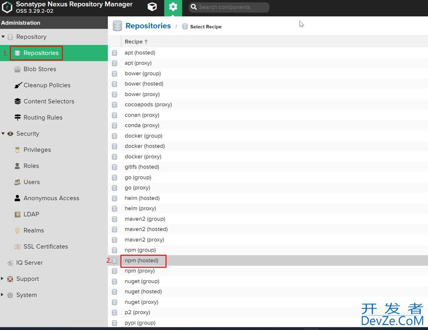Open the Administration gear icon
Image resolution: width=428 pixels, height=330 pixels.
pyautogui.click(x=173, y=7)
